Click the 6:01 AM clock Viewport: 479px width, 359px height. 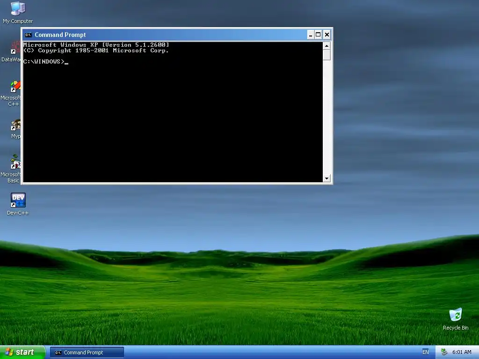pyautogui.click(x=462, y=352)
